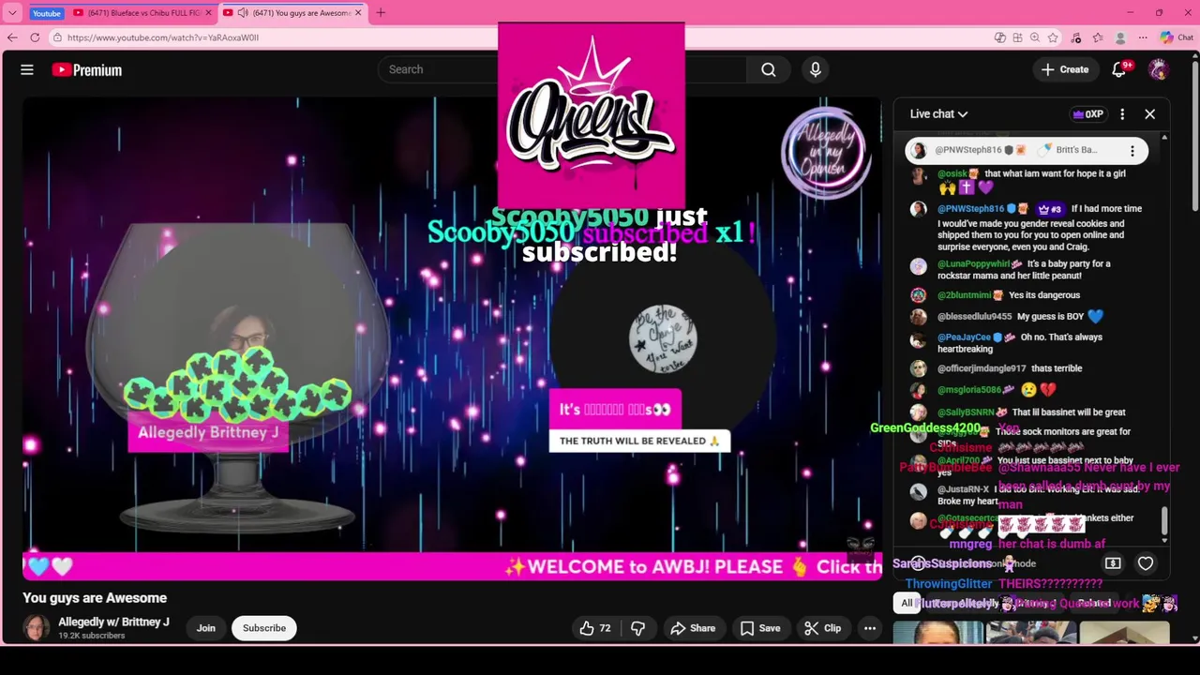Open the pinned @PNWSteph816 message options
Viewport: 1200px width, 675px height.
click(1132, 150)
